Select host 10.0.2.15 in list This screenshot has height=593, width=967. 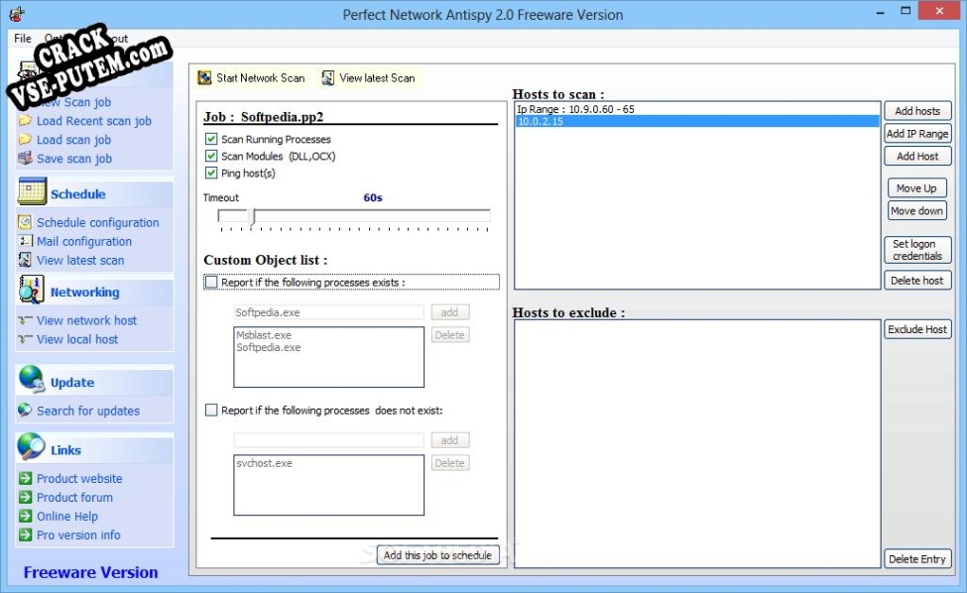click(x=697, y=121)
